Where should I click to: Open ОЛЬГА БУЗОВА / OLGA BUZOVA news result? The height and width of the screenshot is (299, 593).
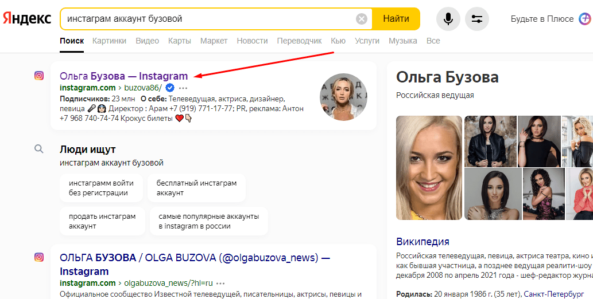click(195, 265)
